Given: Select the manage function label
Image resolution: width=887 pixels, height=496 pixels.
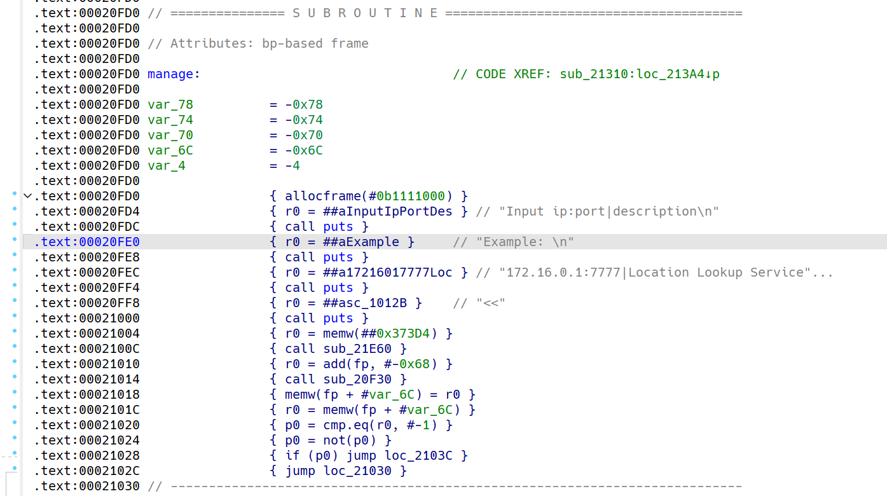Looking at the screenshot, I should coord(170,74).
